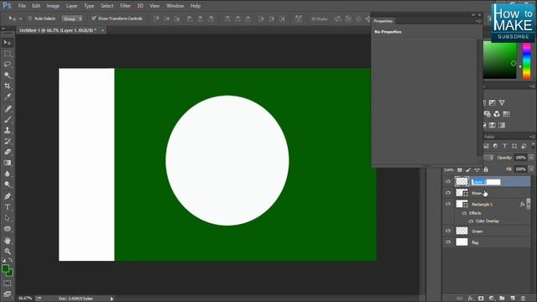Select the Pen tool

pos(8,196)
